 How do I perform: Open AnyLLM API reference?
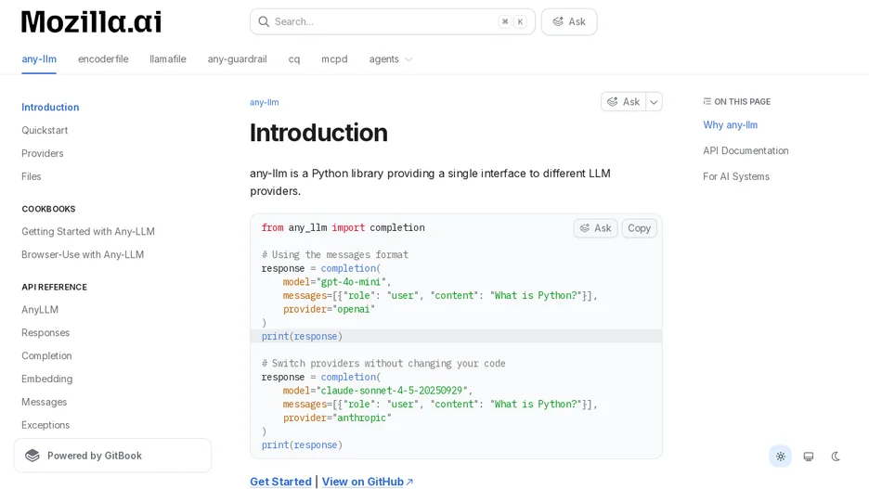tap(40, 310)
